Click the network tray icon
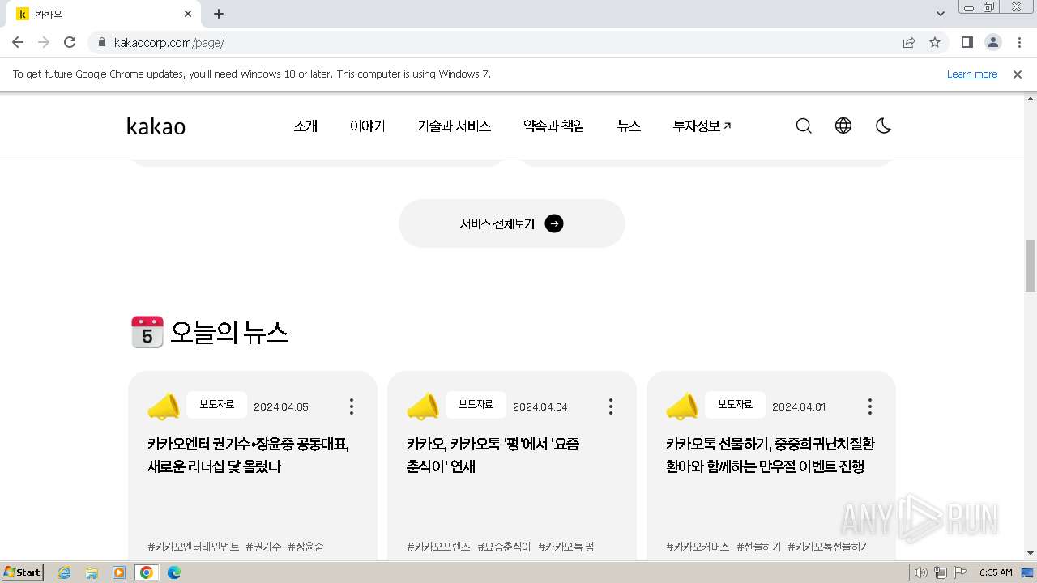The width and height of the screenshot is (1037, 583). click(941, 572)
